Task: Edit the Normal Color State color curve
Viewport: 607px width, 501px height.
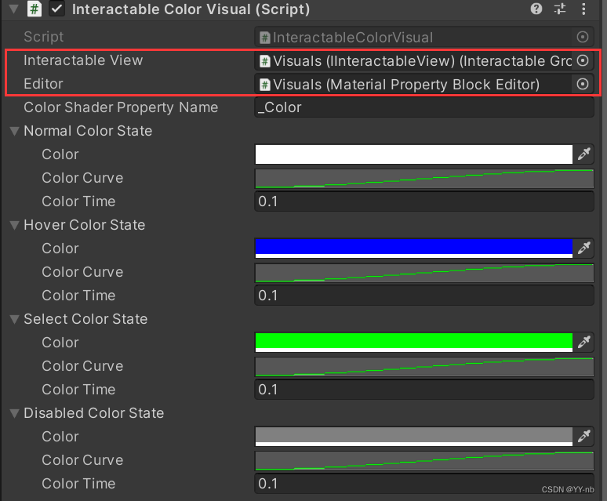Action: tap(424, 178)
